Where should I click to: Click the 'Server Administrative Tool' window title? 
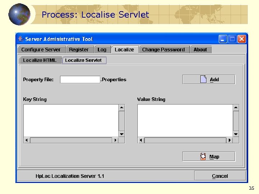pos(59,39)
